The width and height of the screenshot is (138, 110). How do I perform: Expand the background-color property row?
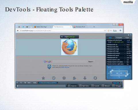tap(119, 47)
